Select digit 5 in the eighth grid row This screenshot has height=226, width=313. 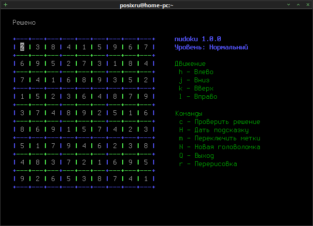point(146,162)
